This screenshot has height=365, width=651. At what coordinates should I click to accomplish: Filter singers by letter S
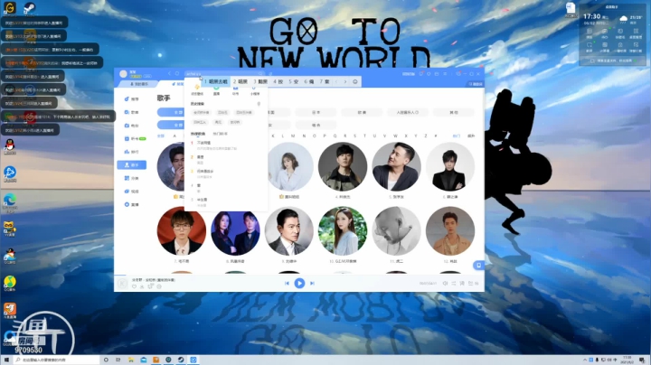point(354,136)
